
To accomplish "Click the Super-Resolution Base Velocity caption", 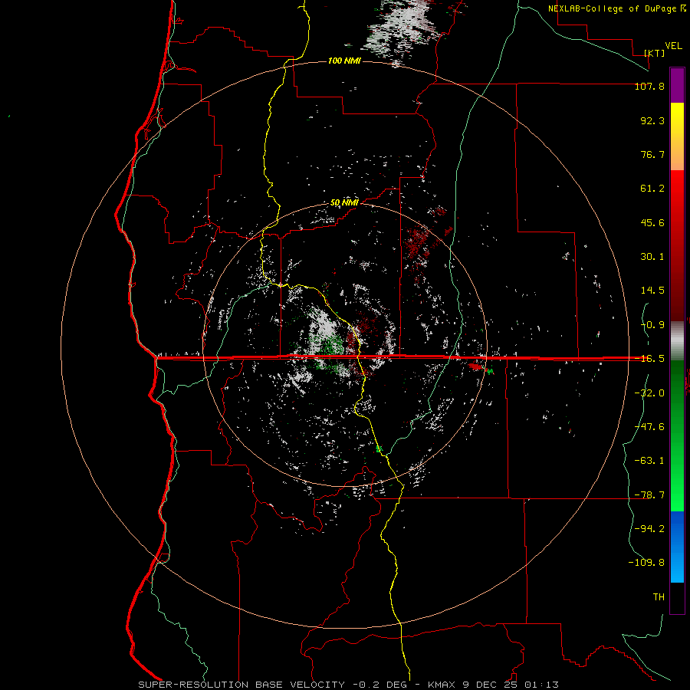I will pyautogui.click(x=349, y=685).
